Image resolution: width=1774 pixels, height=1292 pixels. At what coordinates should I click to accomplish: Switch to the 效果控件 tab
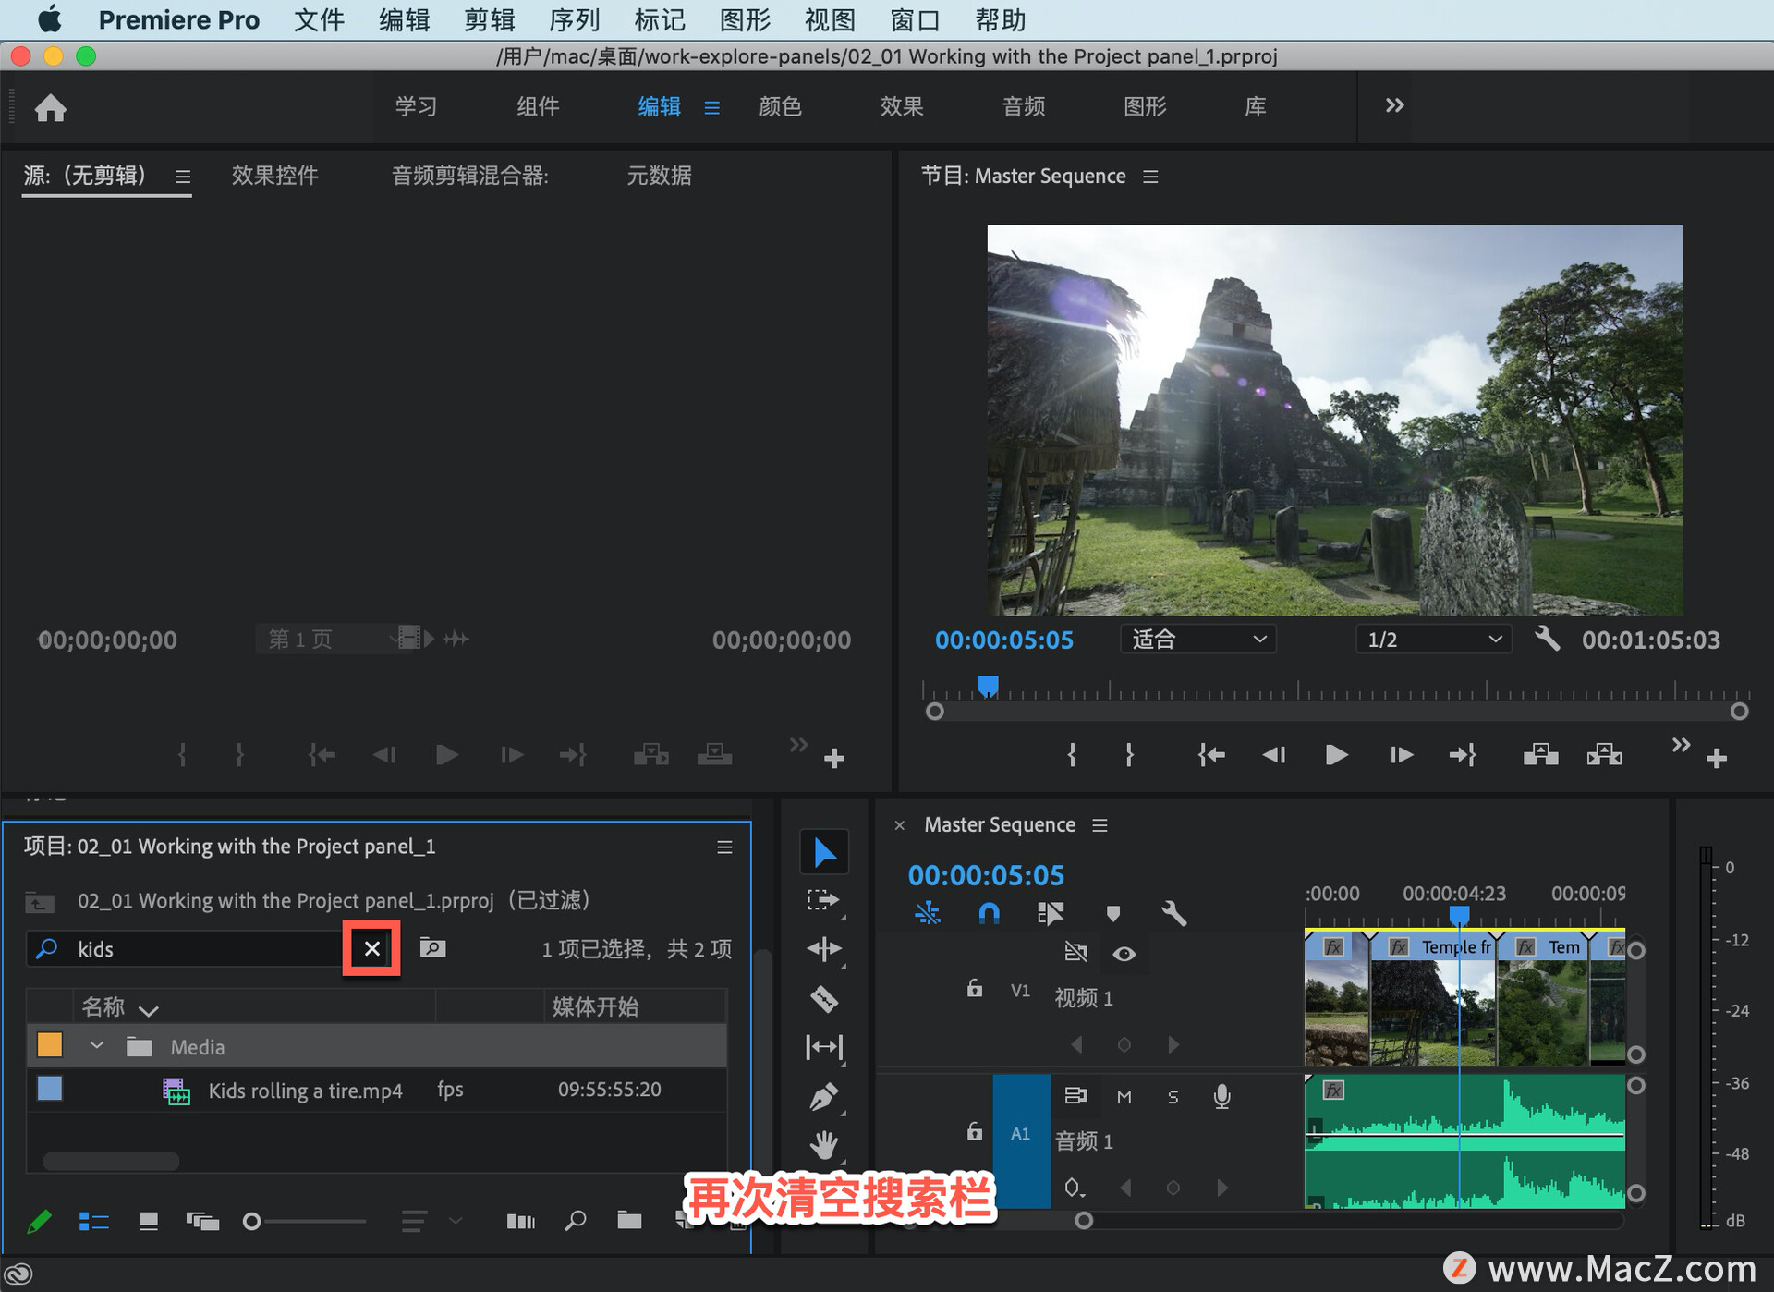coord(274,175)
